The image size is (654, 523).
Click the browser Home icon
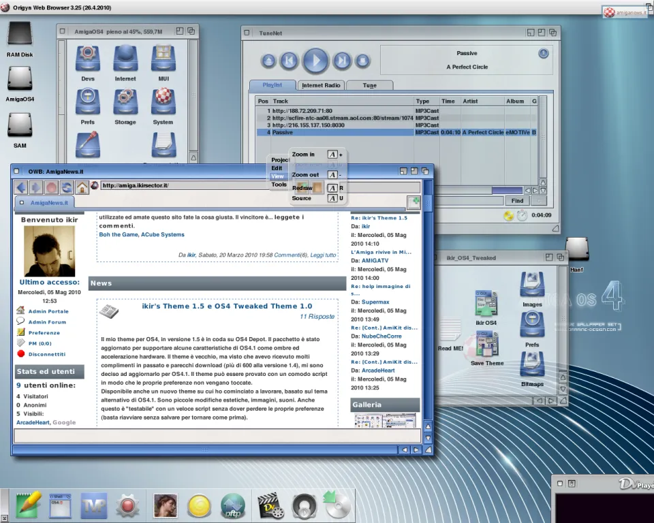pyautogui.click(x=82, y=187)
